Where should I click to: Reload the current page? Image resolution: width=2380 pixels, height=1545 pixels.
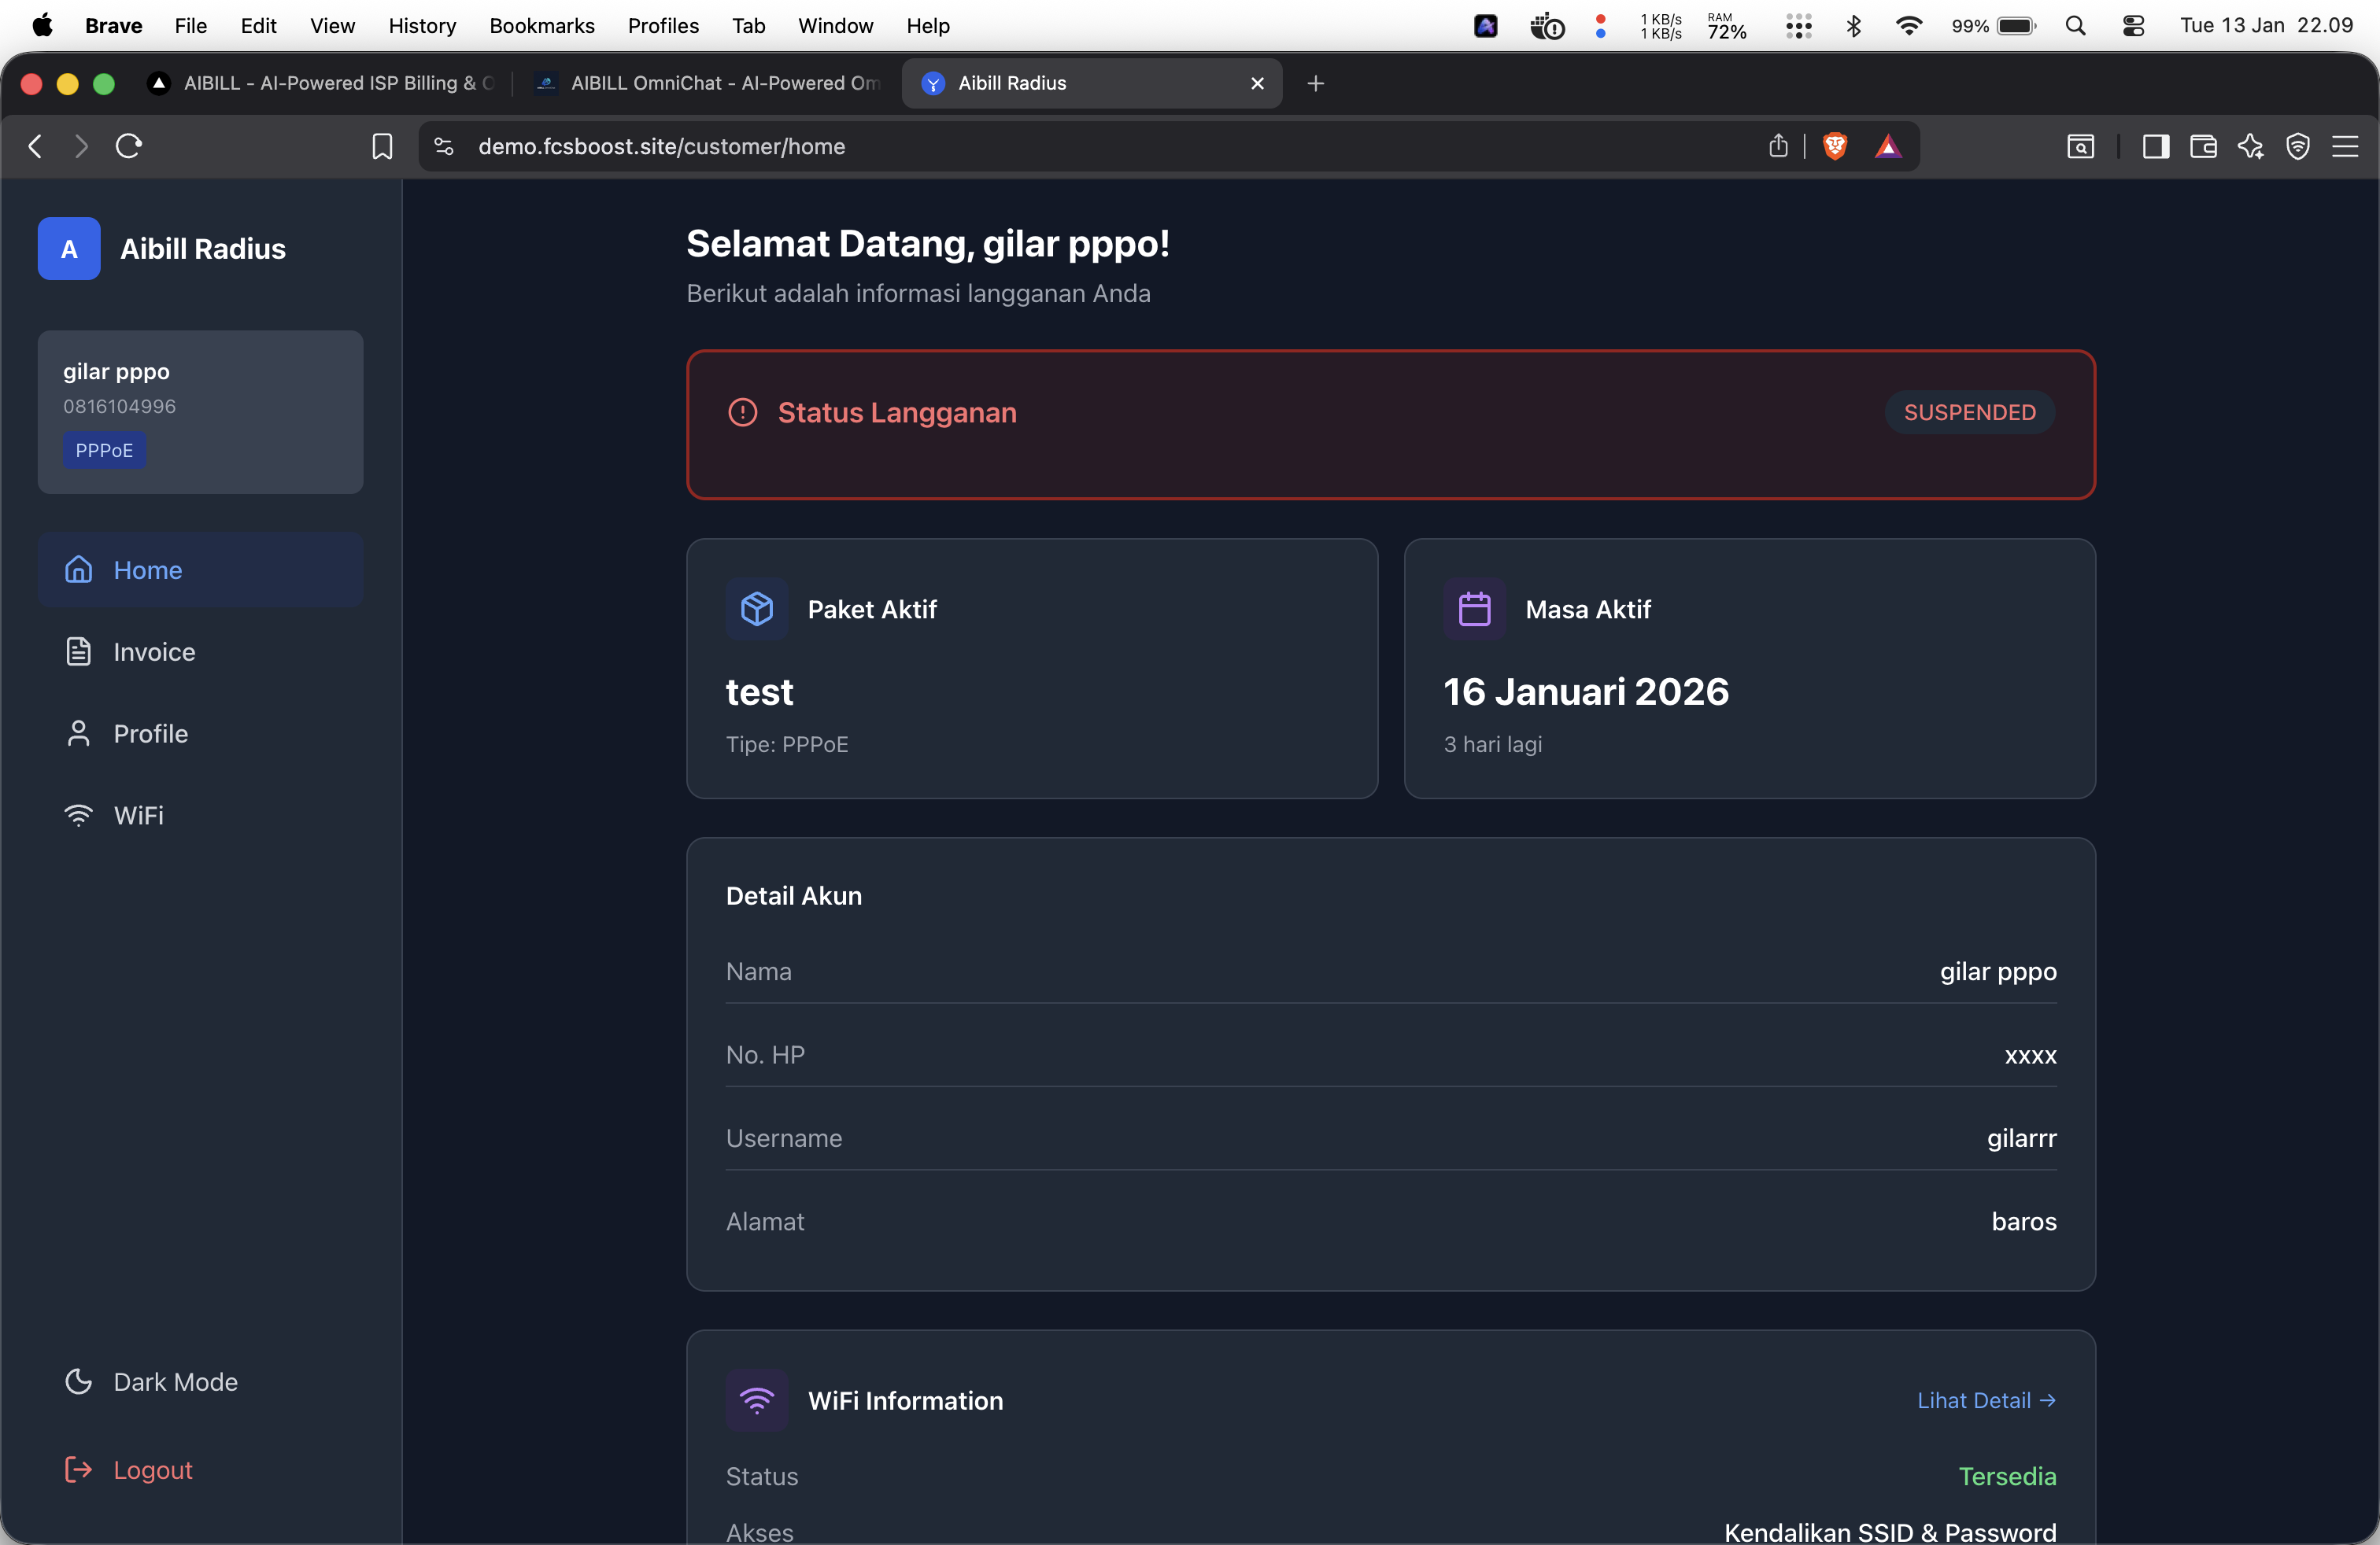(129, 147)
